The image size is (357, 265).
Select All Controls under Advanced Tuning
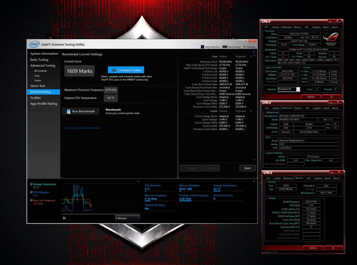(40, 71)
